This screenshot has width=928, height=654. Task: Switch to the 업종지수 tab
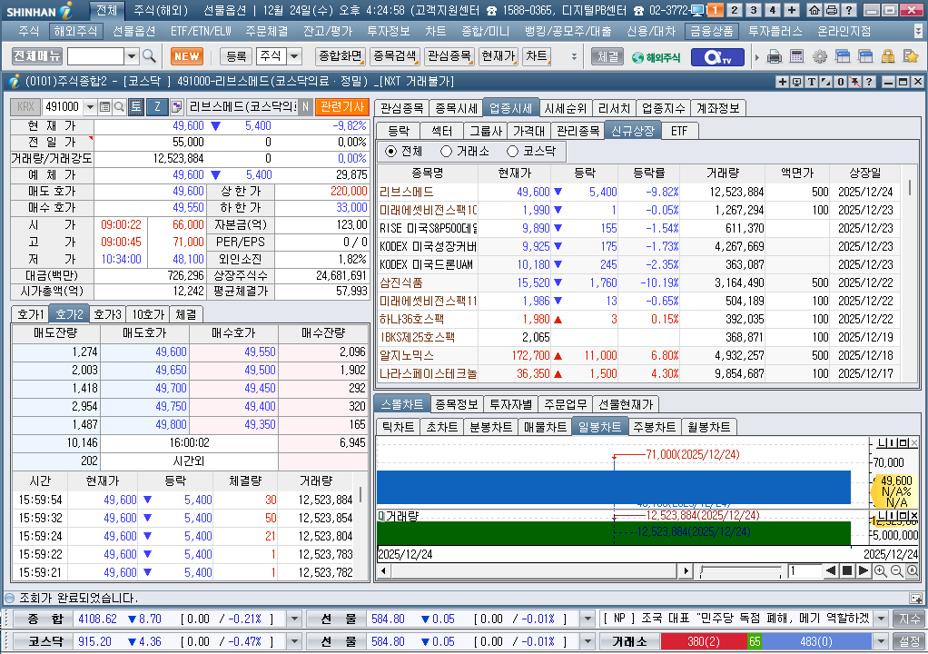664,108
